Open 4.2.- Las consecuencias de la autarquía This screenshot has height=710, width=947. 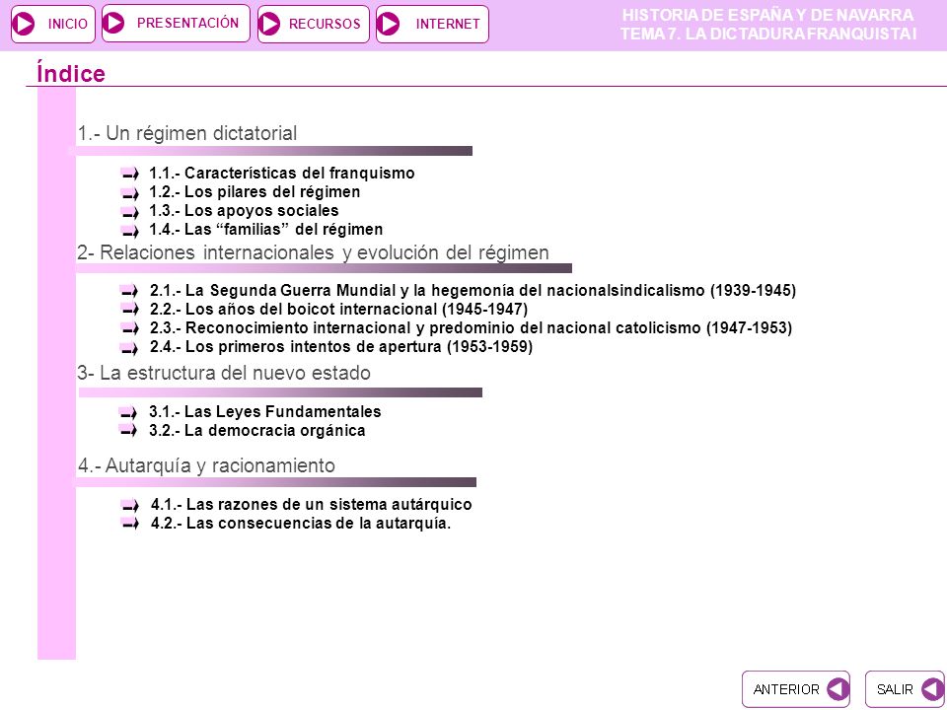point(301,523)
